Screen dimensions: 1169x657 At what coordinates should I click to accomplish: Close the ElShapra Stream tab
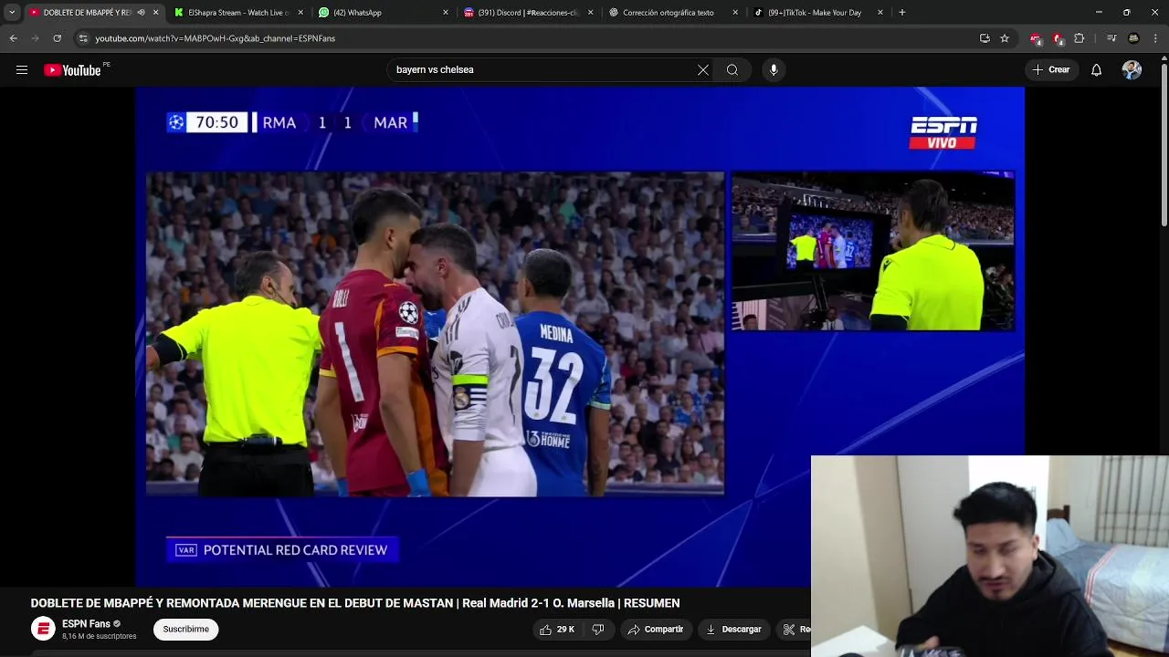point(301,13)
